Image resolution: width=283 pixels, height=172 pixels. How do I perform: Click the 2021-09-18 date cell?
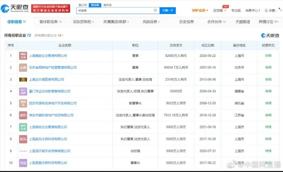point(208,127)
